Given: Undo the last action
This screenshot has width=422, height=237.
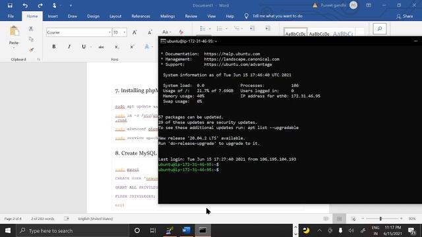Looking at the screenshot, I should click(25, 5).
